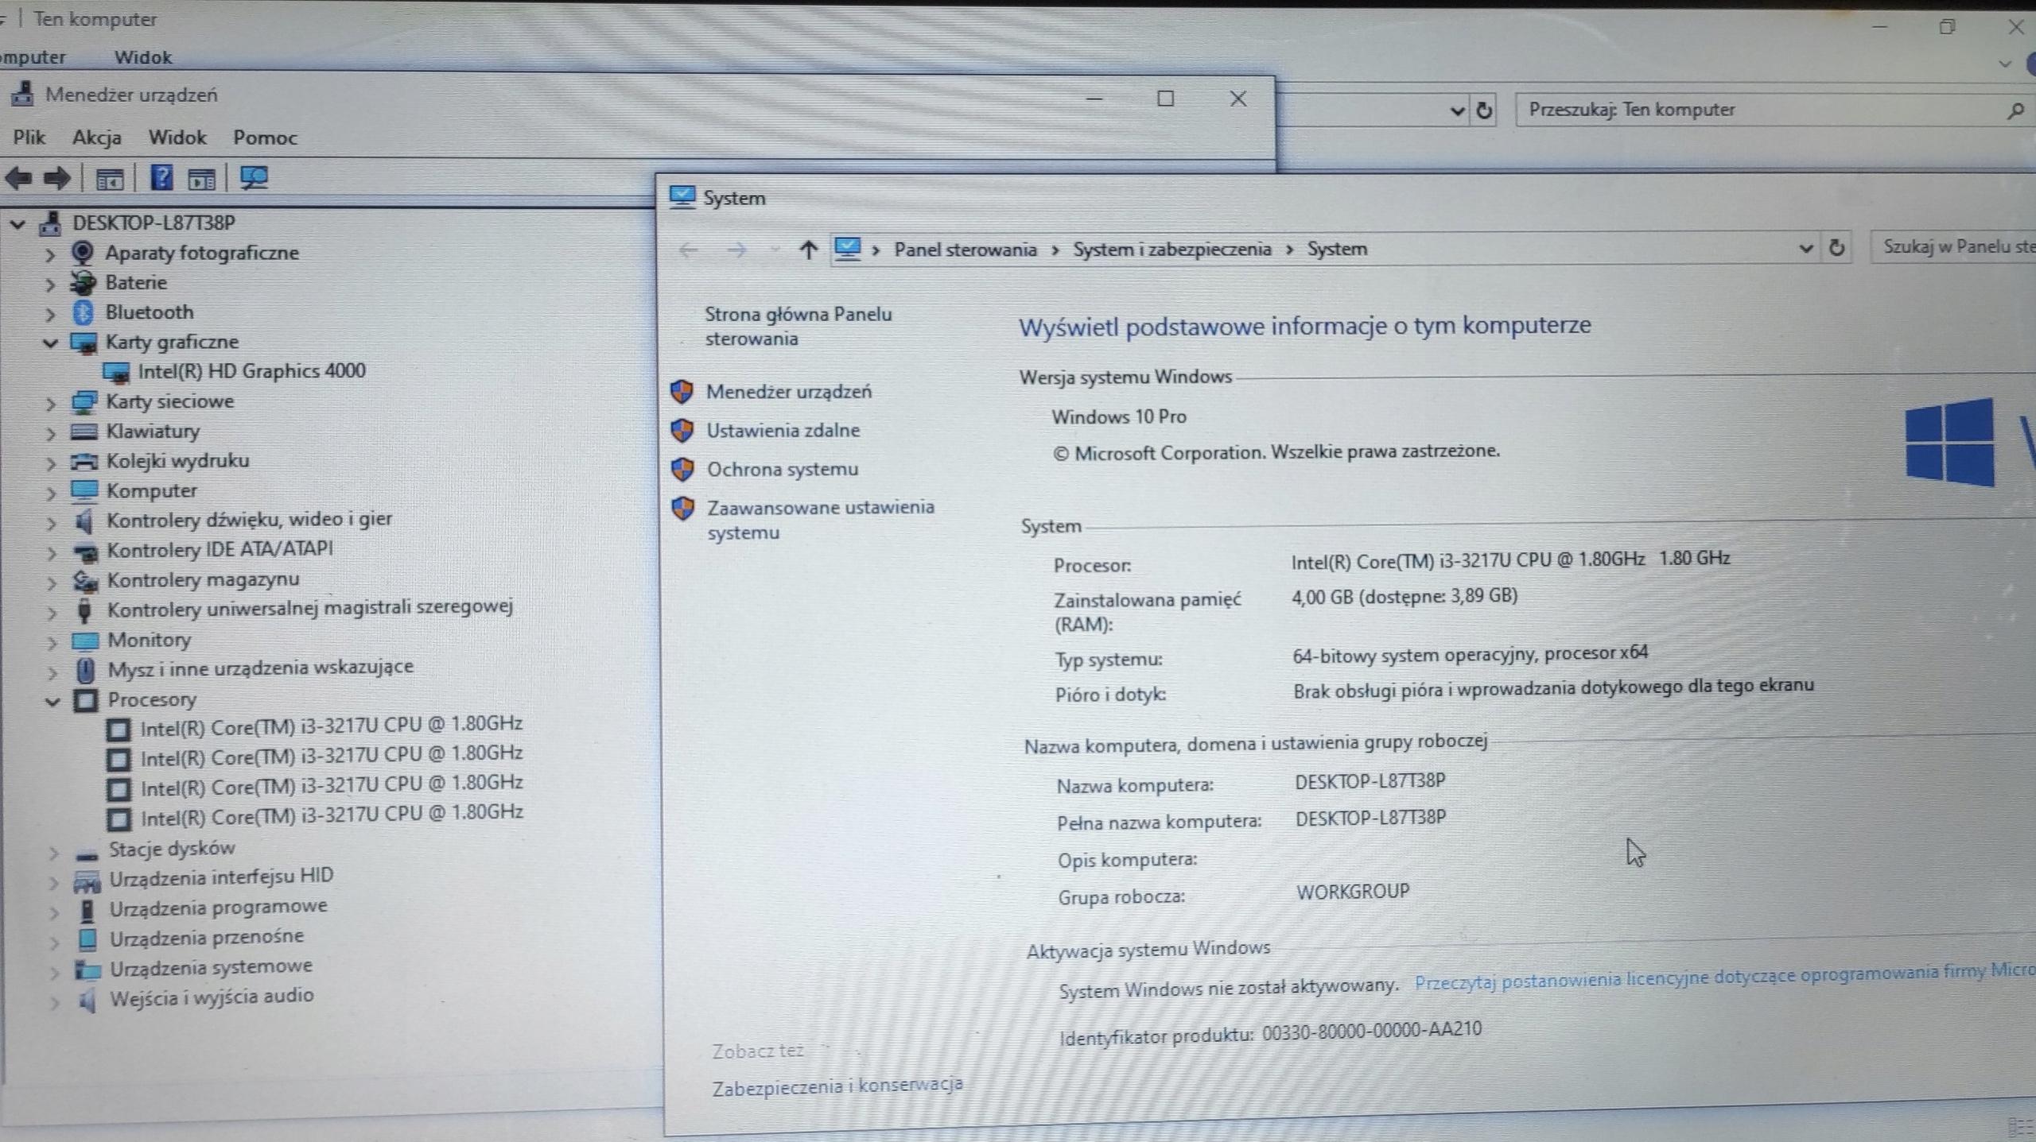Viewport: 2036px width, 1142px height.
Task: Expand the Aparaty fotograficzne category
Action: coord(50,255)
